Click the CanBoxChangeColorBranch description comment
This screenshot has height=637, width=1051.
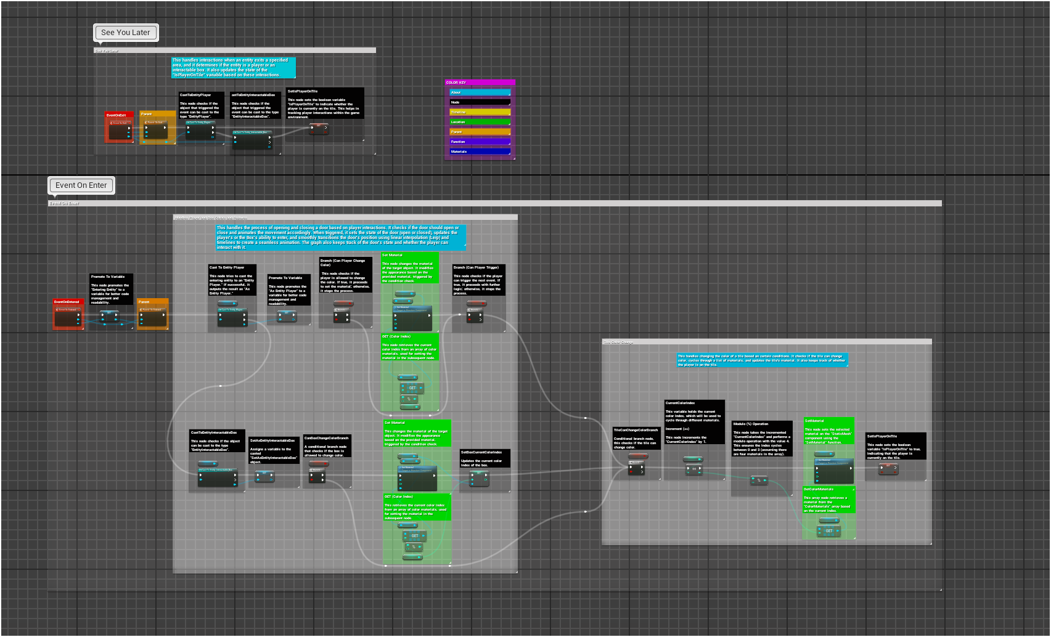click(x=327, y=446)
